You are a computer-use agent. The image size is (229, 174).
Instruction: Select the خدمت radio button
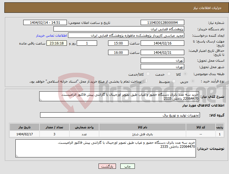click(x=169, y=74)
